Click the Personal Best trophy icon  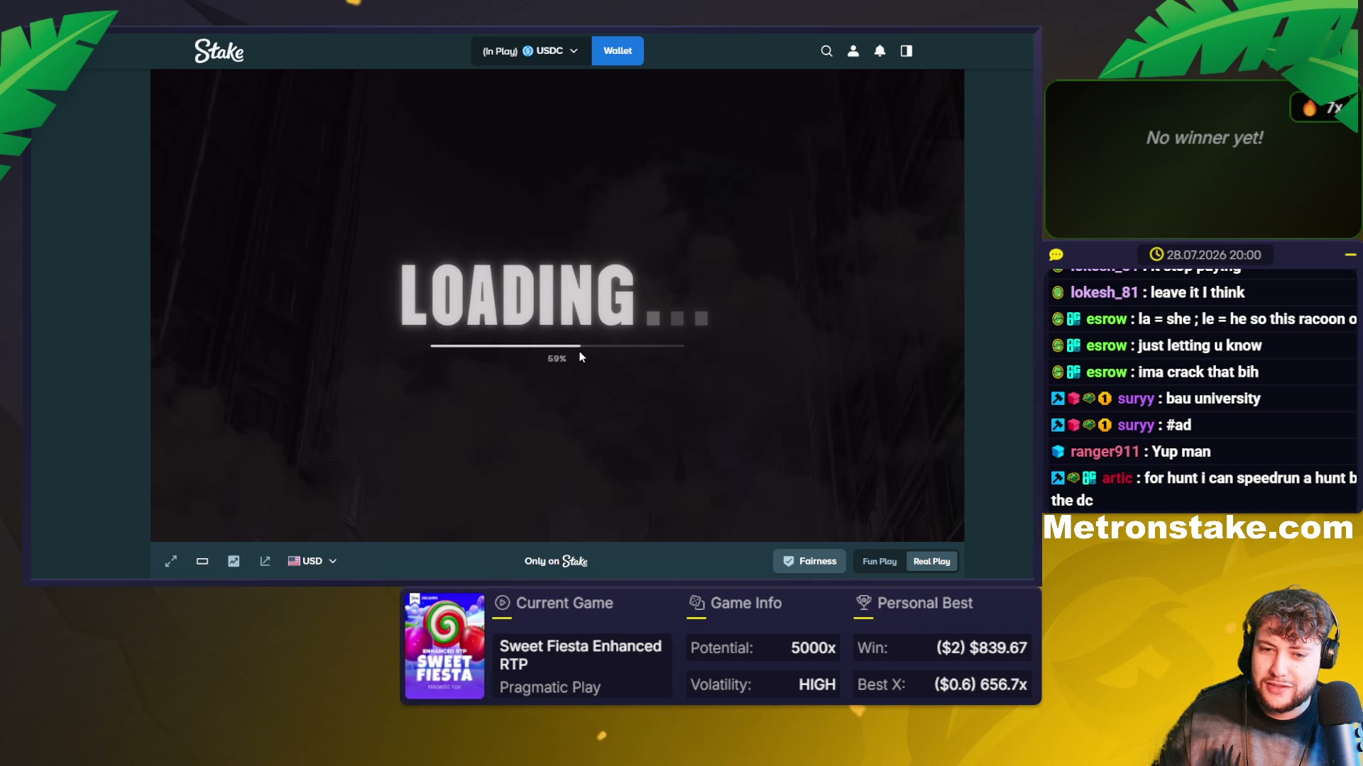(x=864, y=603)
